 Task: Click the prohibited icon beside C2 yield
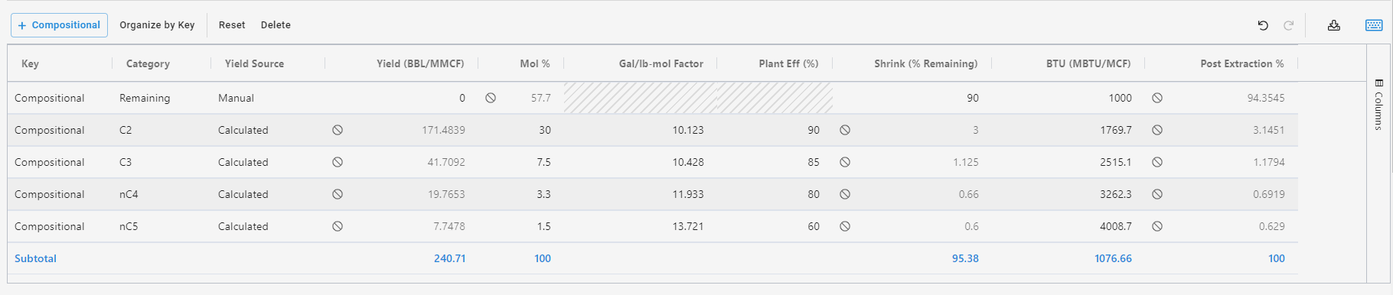tap(338, 130)
